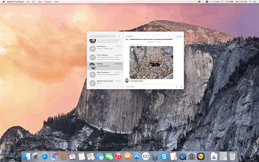Open Tweetbot bird icon in the Dock

tap(155, 156)
